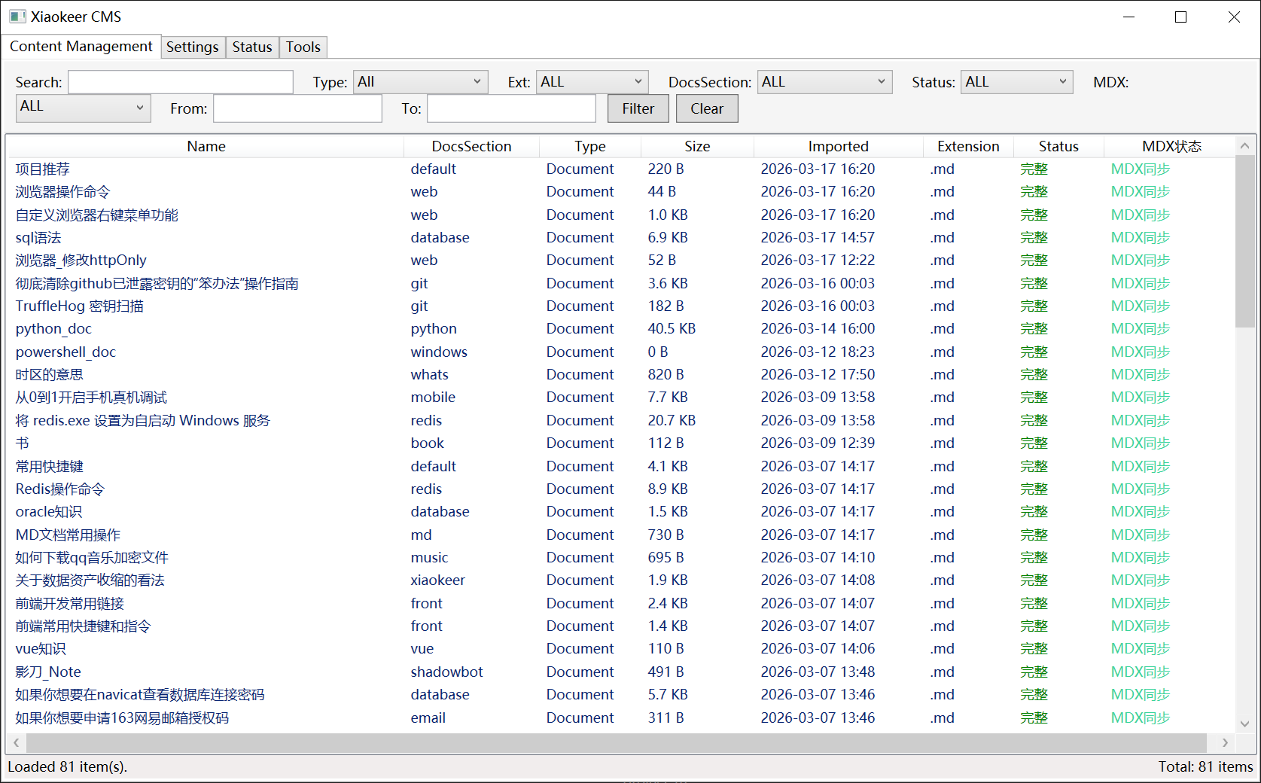Viewport: 1261px width, 783px height.
Task: Open the DocsSection filter dropdown
Action: point(824,82)
